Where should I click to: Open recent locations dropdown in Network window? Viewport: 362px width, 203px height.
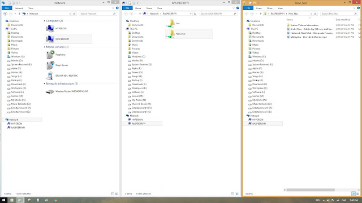[15, 14]
